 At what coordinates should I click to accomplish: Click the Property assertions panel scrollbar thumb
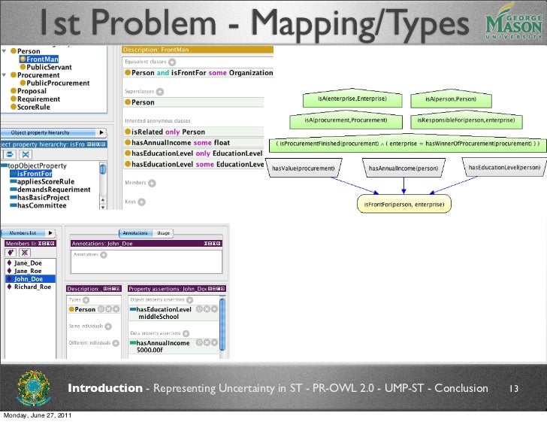(222, 324)
